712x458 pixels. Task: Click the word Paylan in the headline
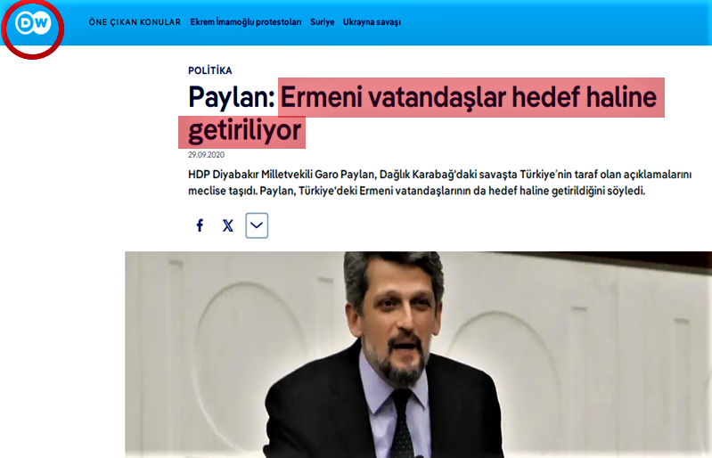[226, 98]
